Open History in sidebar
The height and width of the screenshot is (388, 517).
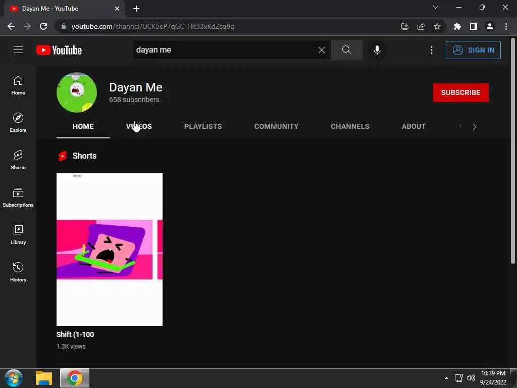pyautogui.click(x=18, y=272)
